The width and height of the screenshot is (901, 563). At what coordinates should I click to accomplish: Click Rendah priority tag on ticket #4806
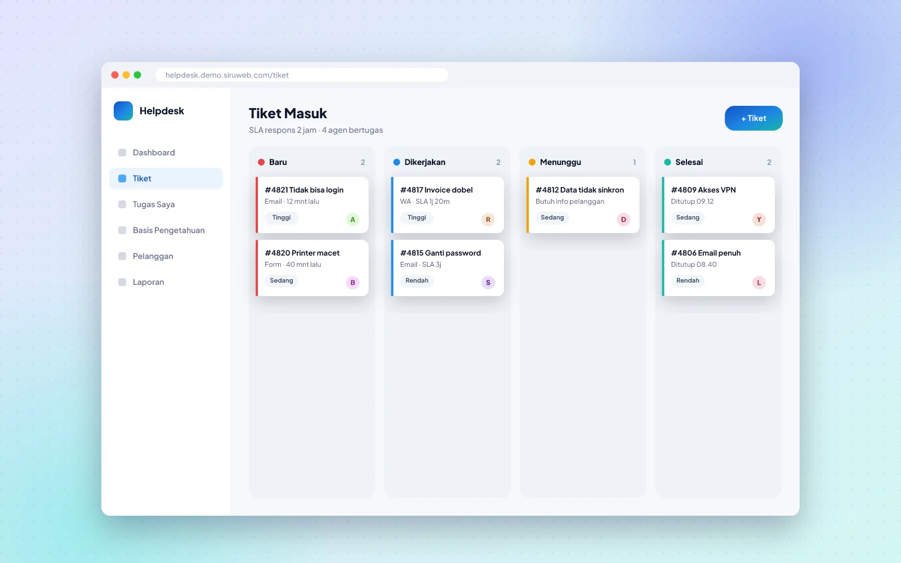pyautogui.click(x=688, y=281)
